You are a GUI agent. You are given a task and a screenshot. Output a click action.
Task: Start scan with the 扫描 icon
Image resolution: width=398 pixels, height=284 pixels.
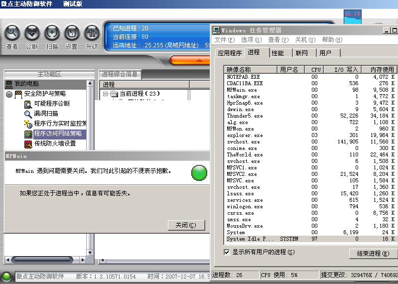(x=52, y=32)
